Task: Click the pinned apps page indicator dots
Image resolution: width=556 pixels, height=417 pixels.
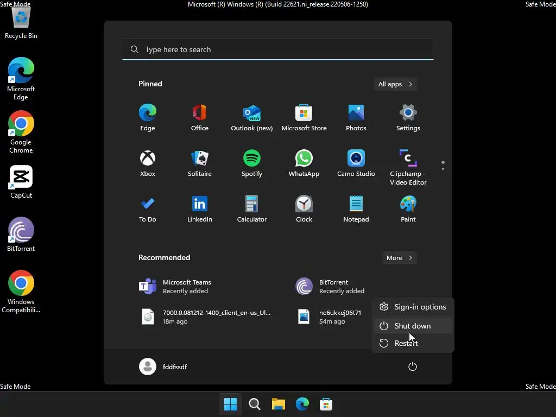Action: pyautogui.click(x=443, y=166)
